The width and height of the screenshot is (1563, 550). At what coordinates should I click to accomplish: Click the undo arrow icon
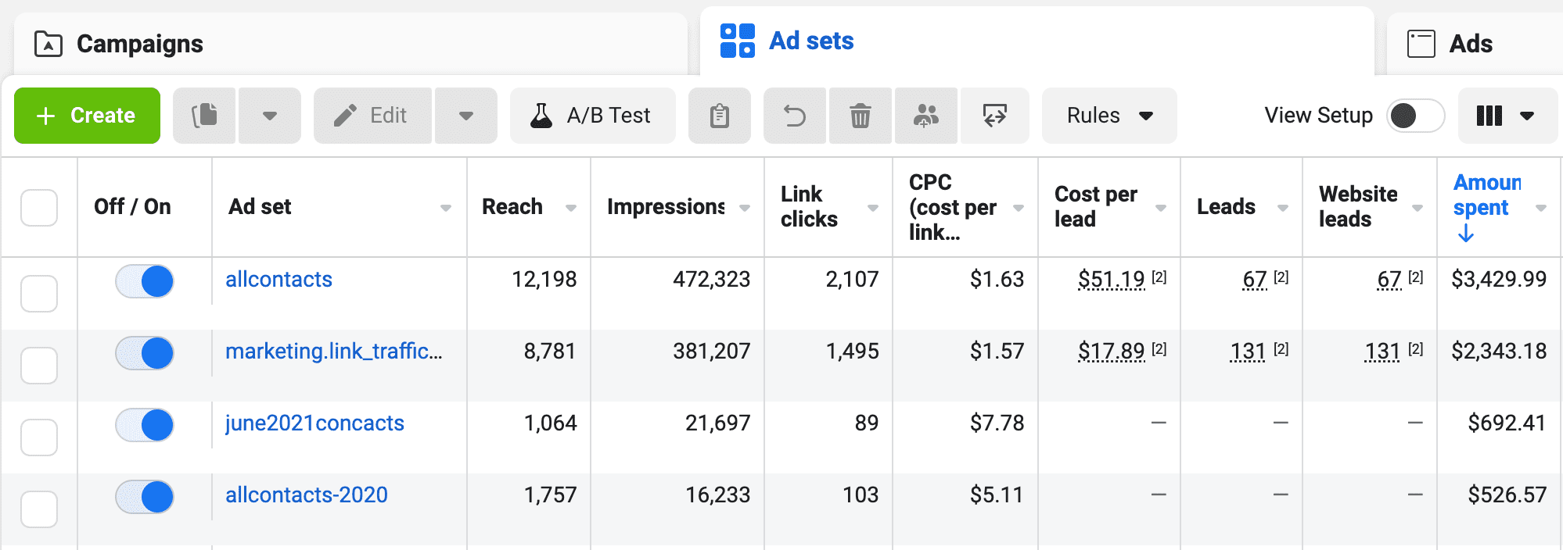795,116
